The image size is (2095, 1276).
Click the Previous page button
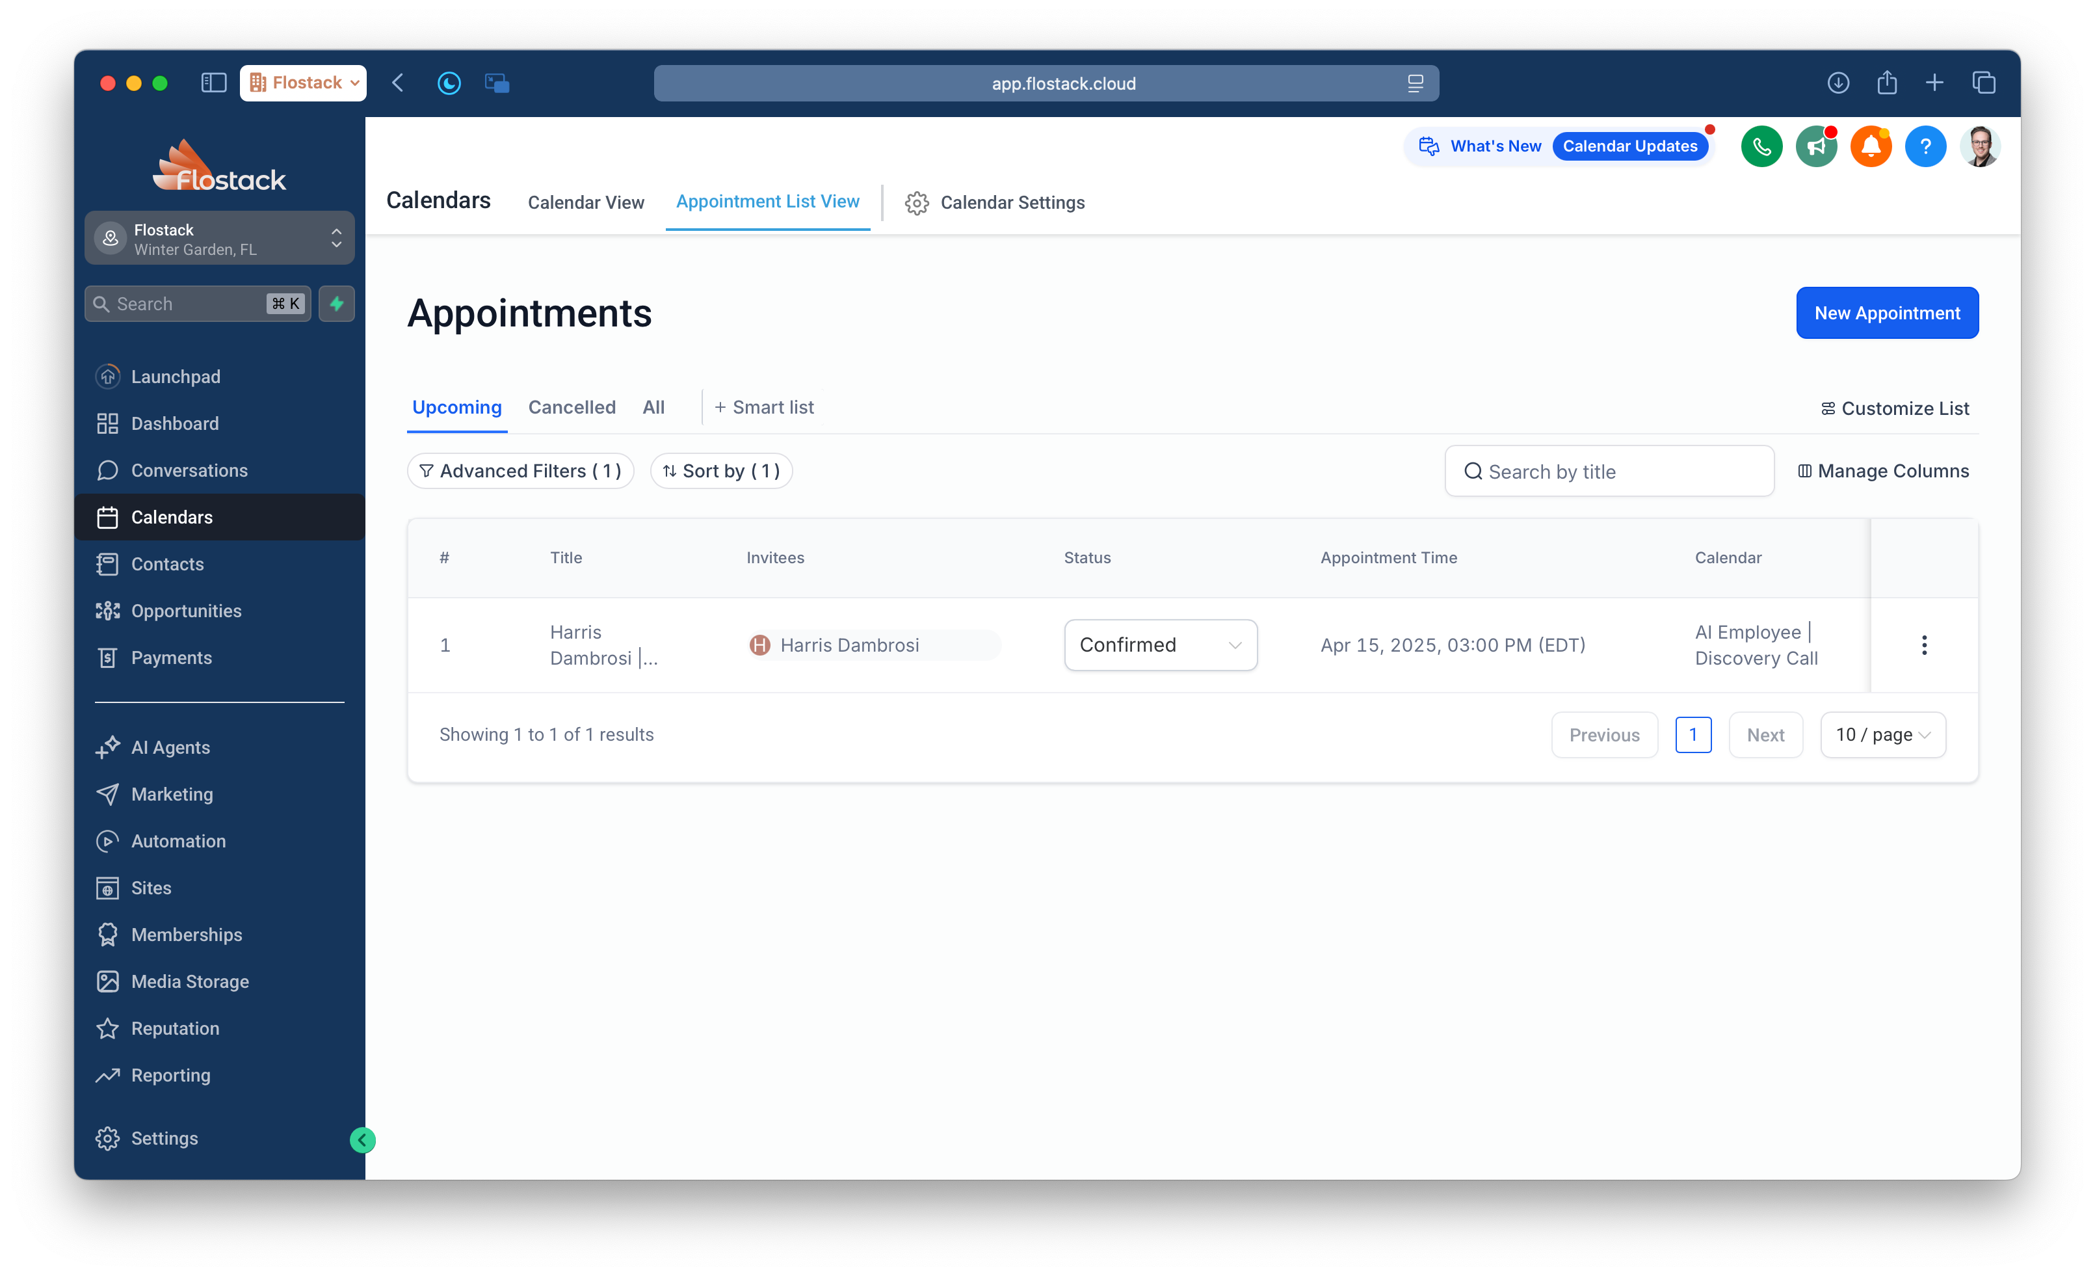point(1603,734)
